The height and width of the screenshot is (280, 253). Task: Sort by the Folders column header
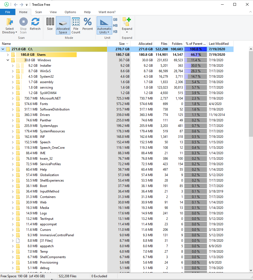pos(176,43)
